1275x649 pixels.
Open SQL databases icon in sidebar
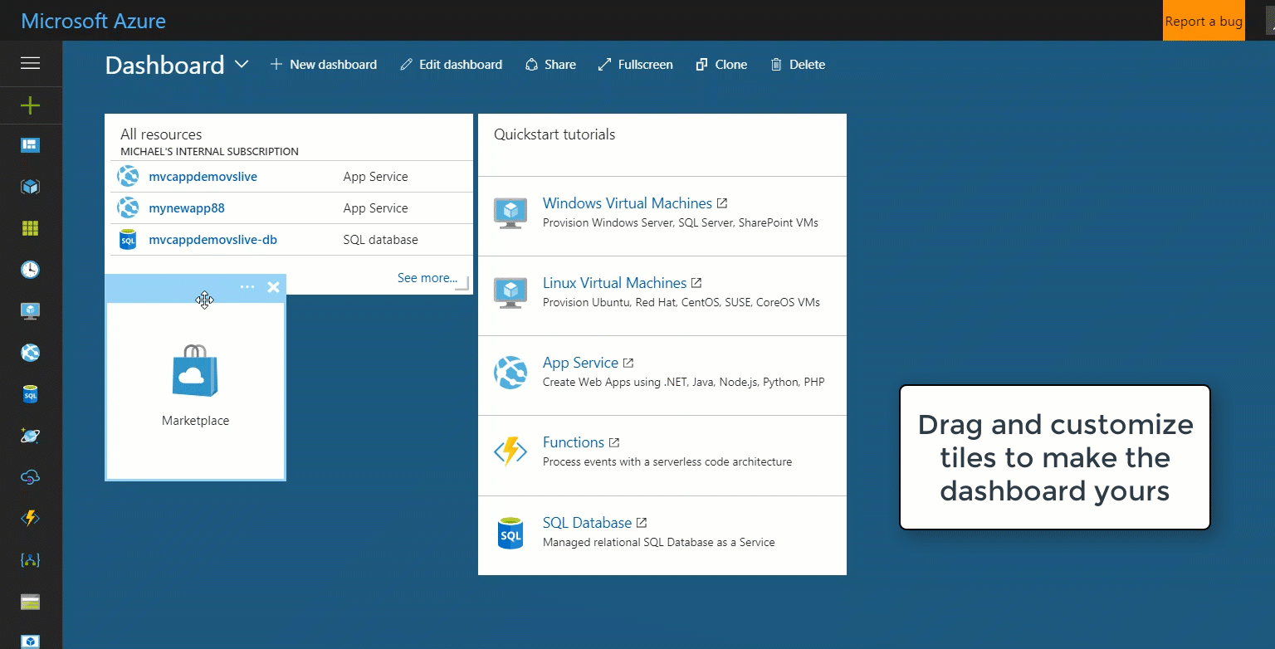pos(31,394)
